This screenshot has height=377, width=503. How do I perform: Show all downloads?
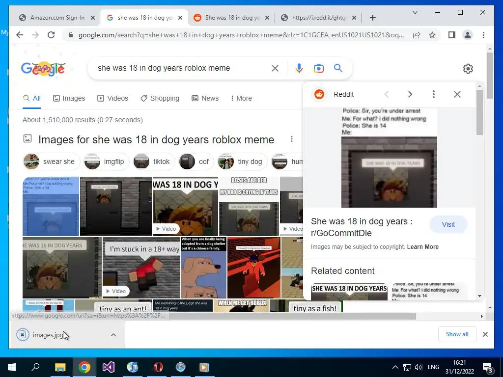[x=457, y=334]
